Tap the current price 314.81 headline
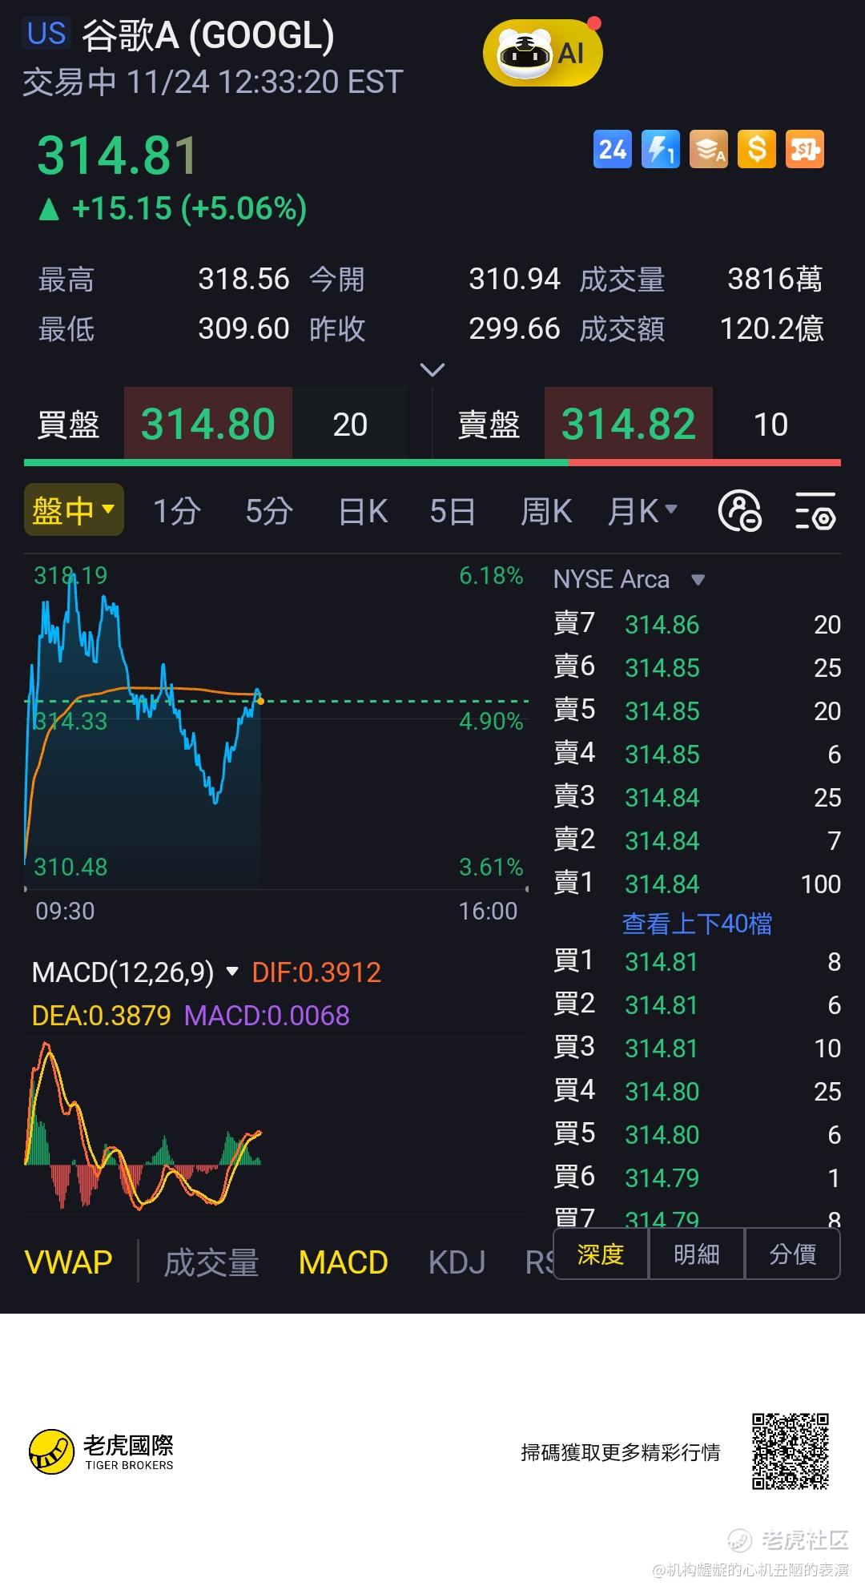 117,155
